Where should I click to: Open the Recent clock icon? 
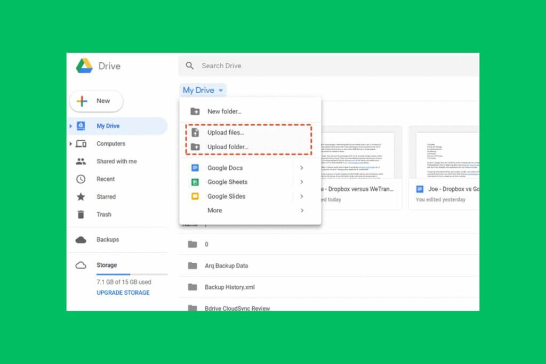click(x=81, y=179)
